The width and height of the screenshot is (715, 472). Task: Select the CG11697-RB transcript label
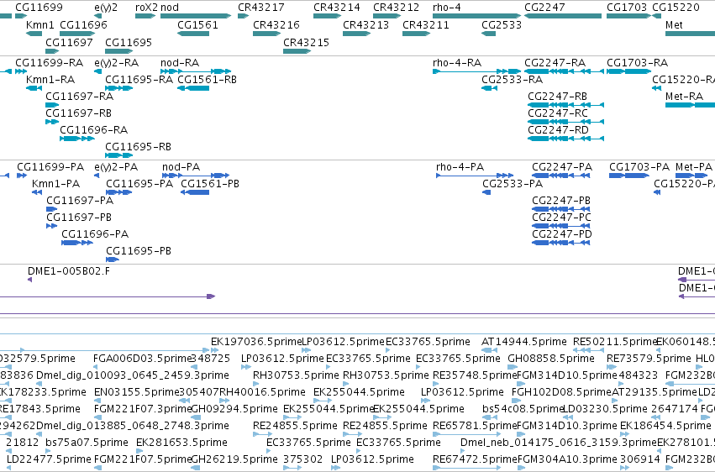[x=78, y=113]
